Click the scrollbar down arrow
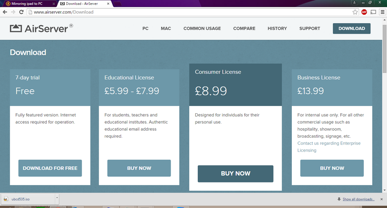 click(x=385, y=190)
